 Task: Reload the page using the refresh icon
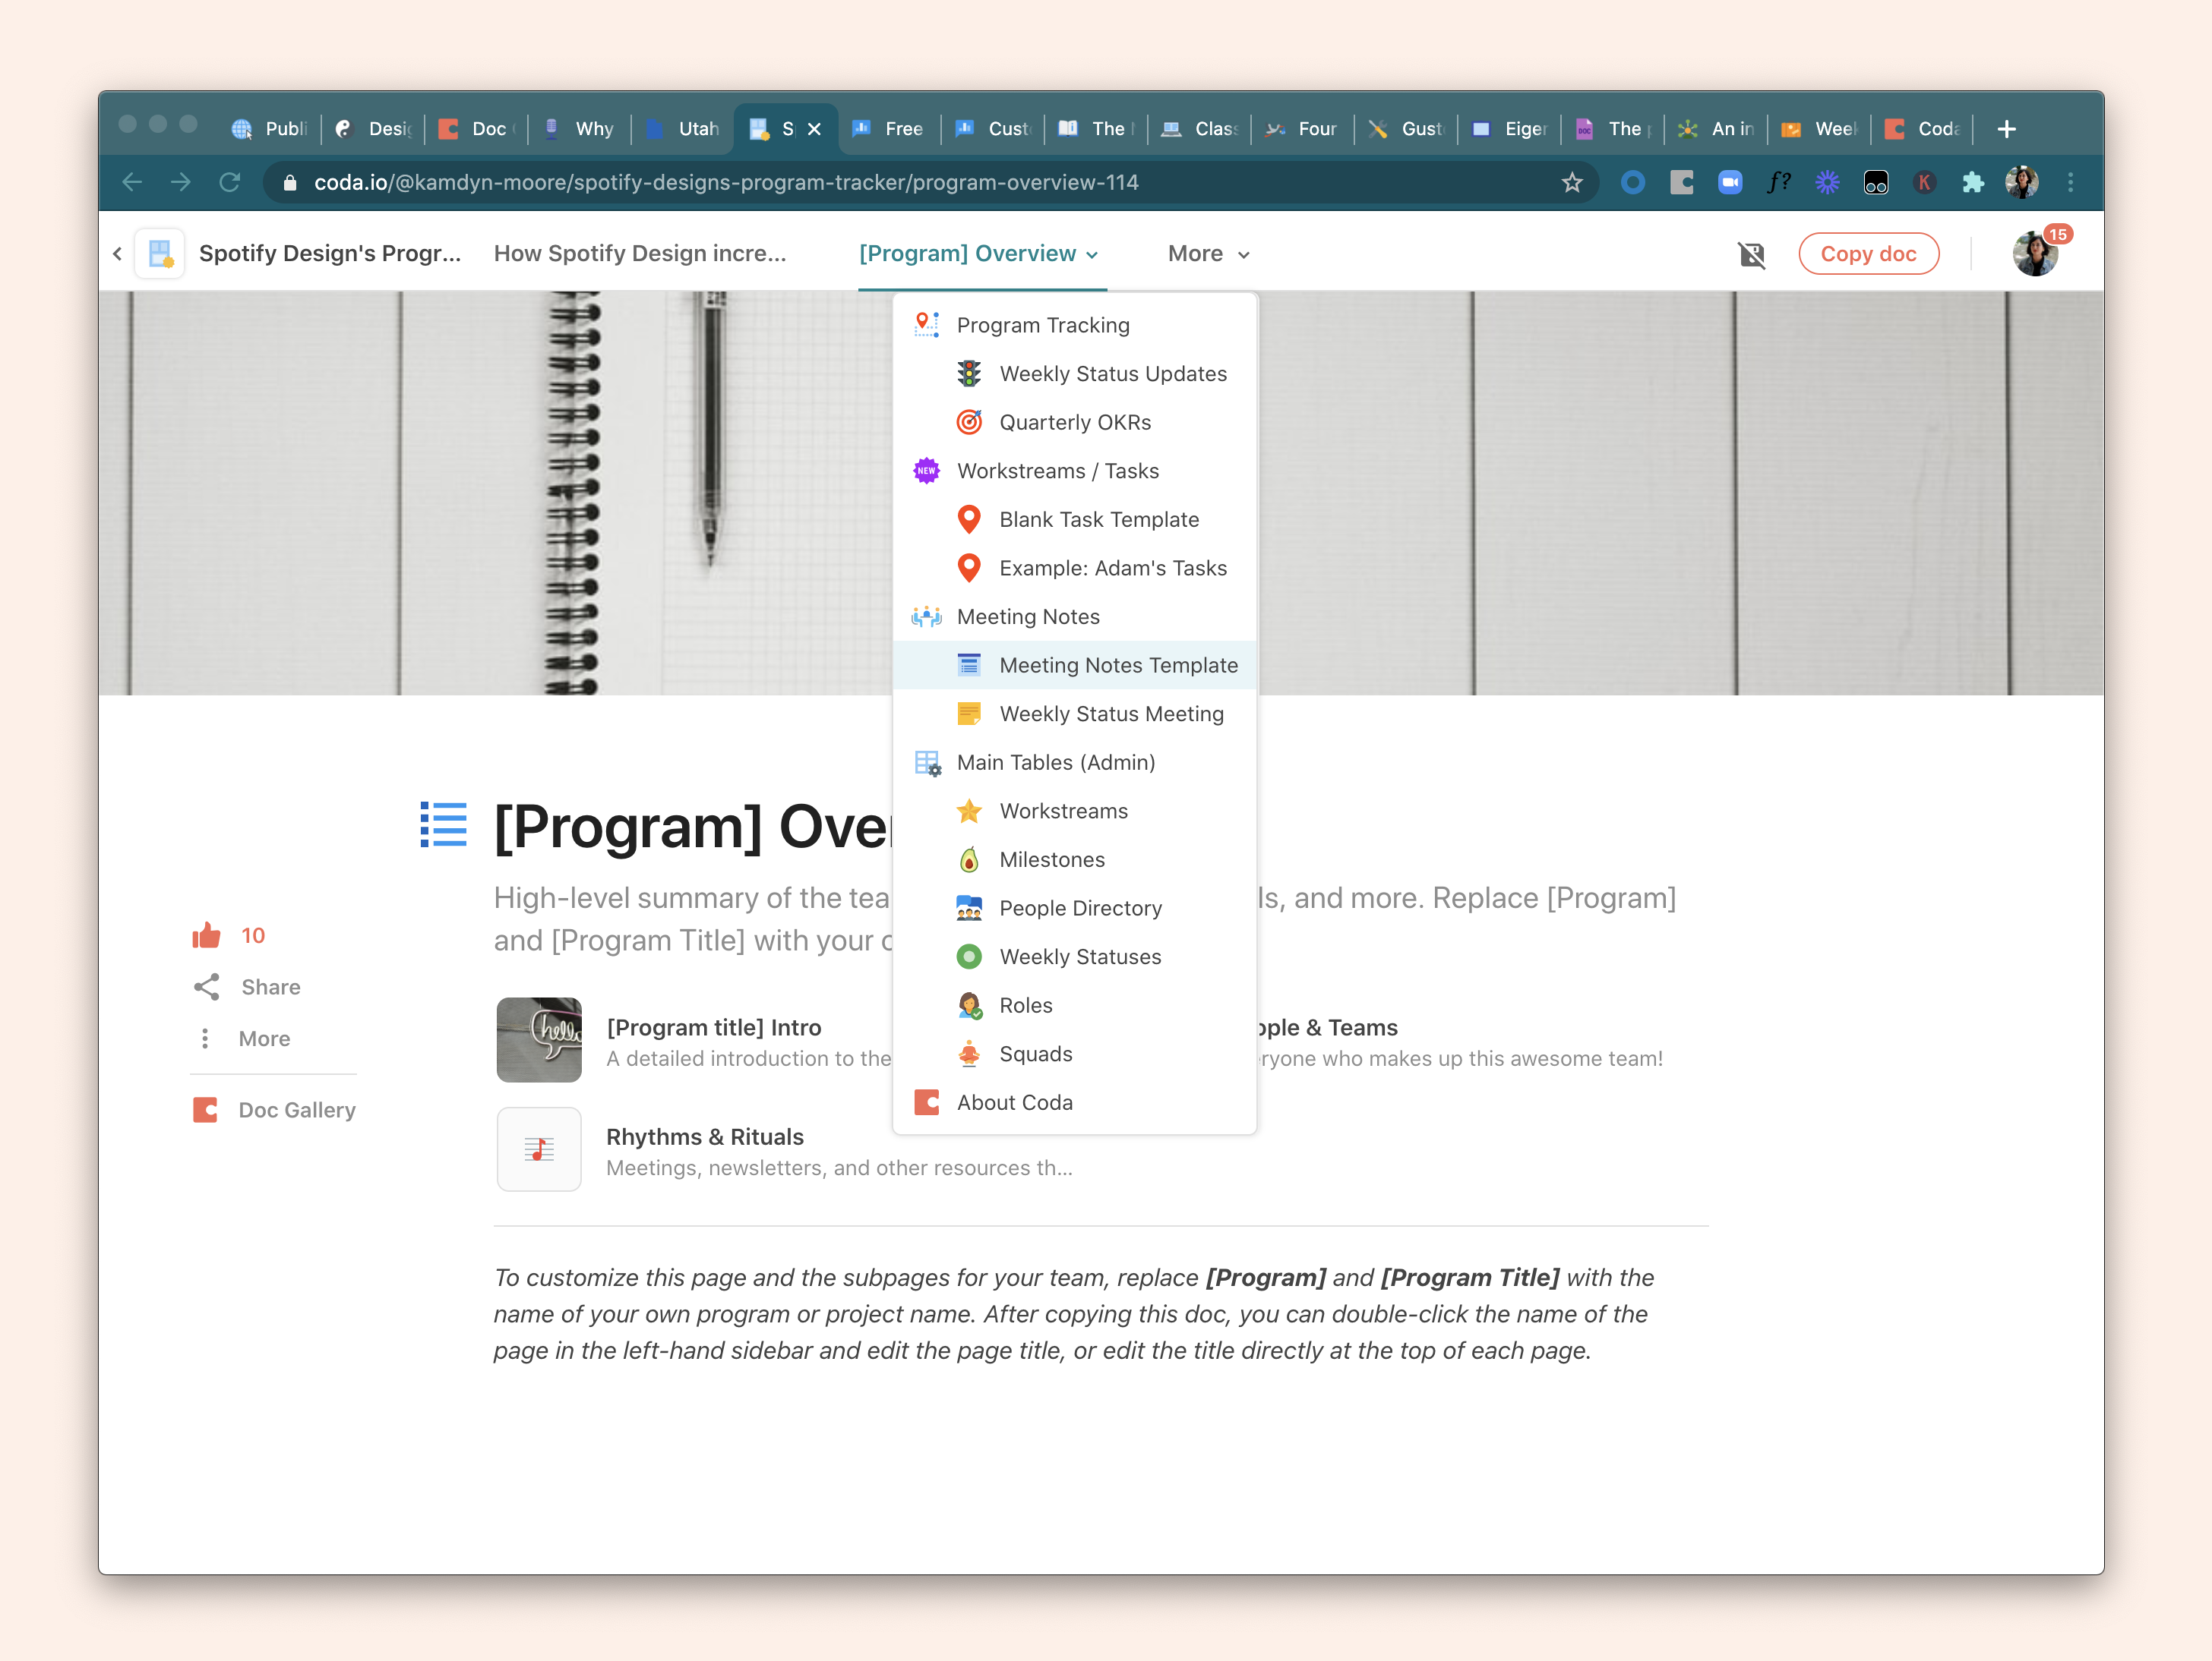[x=230, y=183]
